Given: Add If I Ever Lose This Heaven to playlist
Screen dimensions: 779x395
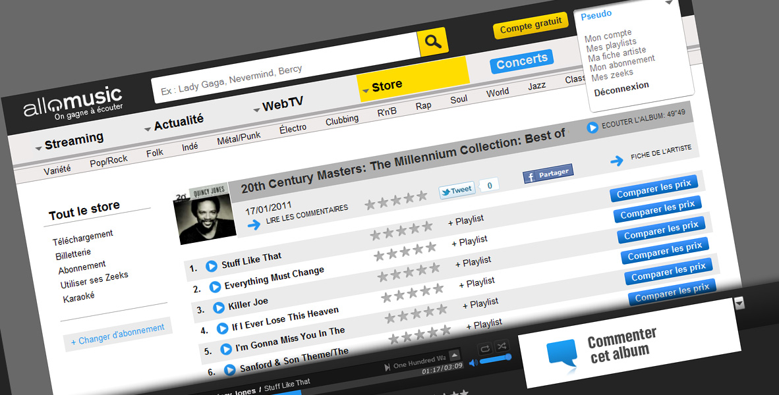Looking at the screenshot, I should pos(477,283).
